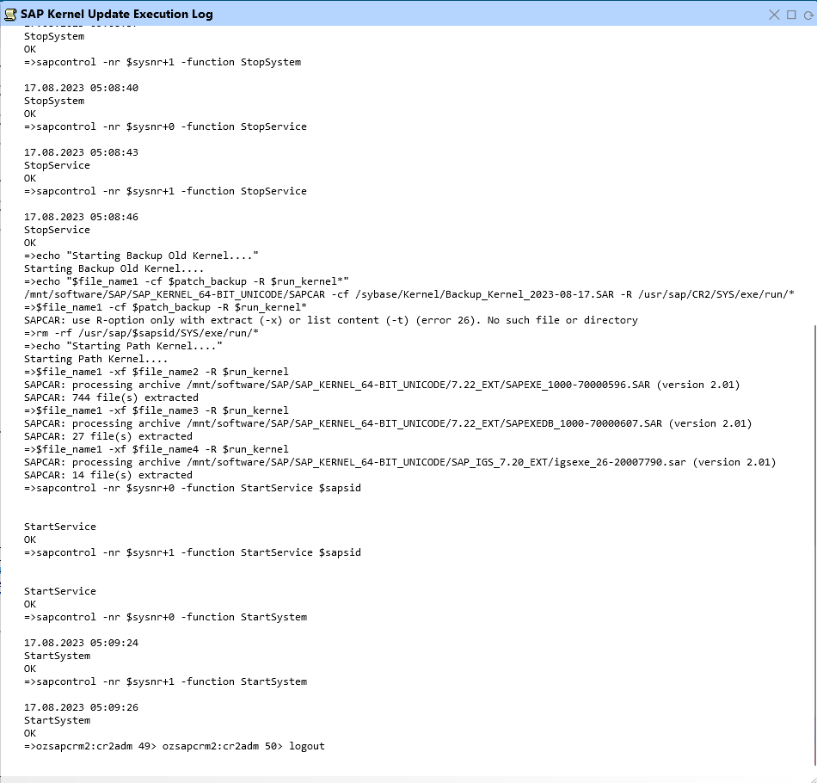Click the '744 file(s) extracted' line

[111, 398]
